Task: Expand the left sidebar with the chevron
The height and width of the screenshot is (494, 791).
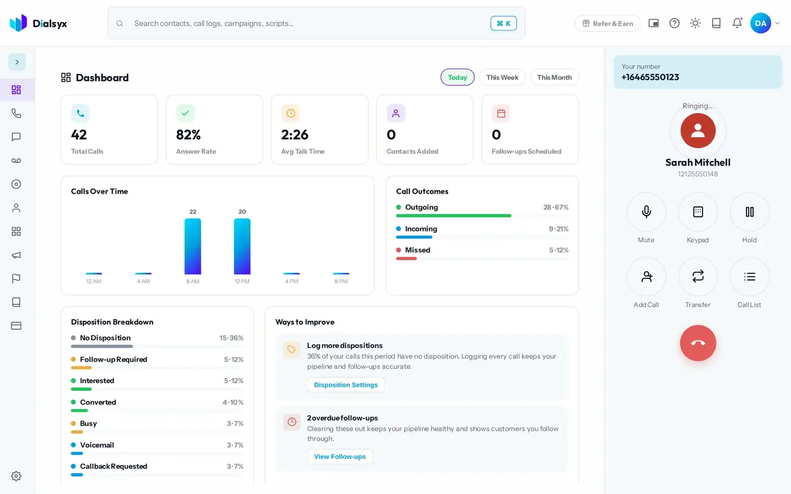Action: point(16,62)
